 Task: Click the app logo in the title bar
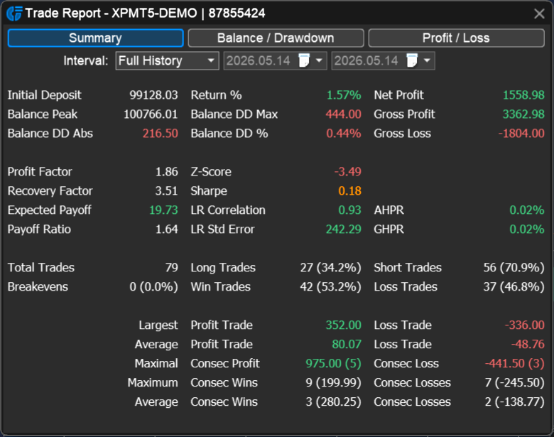(14, 14)
